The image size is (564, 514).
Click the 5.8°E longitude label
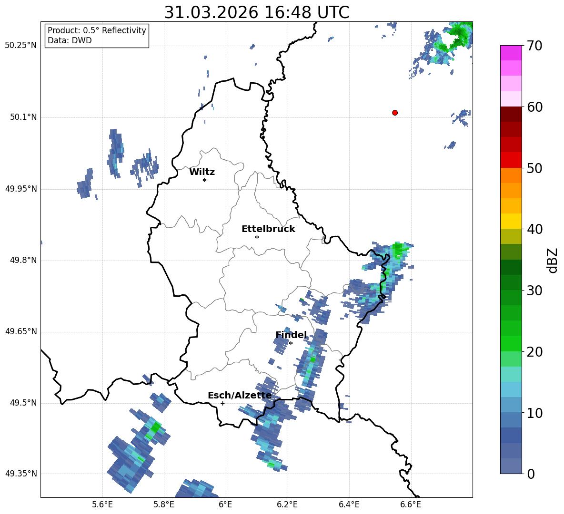tap(164, 504)
